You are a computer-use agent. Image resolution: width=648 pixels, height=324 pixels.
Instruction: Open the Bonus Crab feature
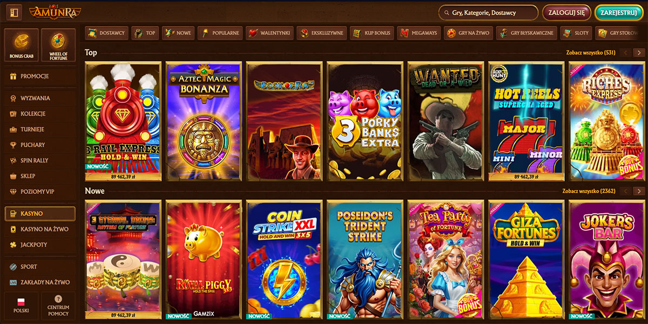pyautogui.click(x=22, y=45)
